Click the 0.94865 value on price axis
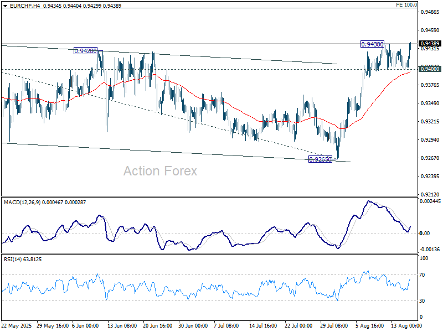 430,12
